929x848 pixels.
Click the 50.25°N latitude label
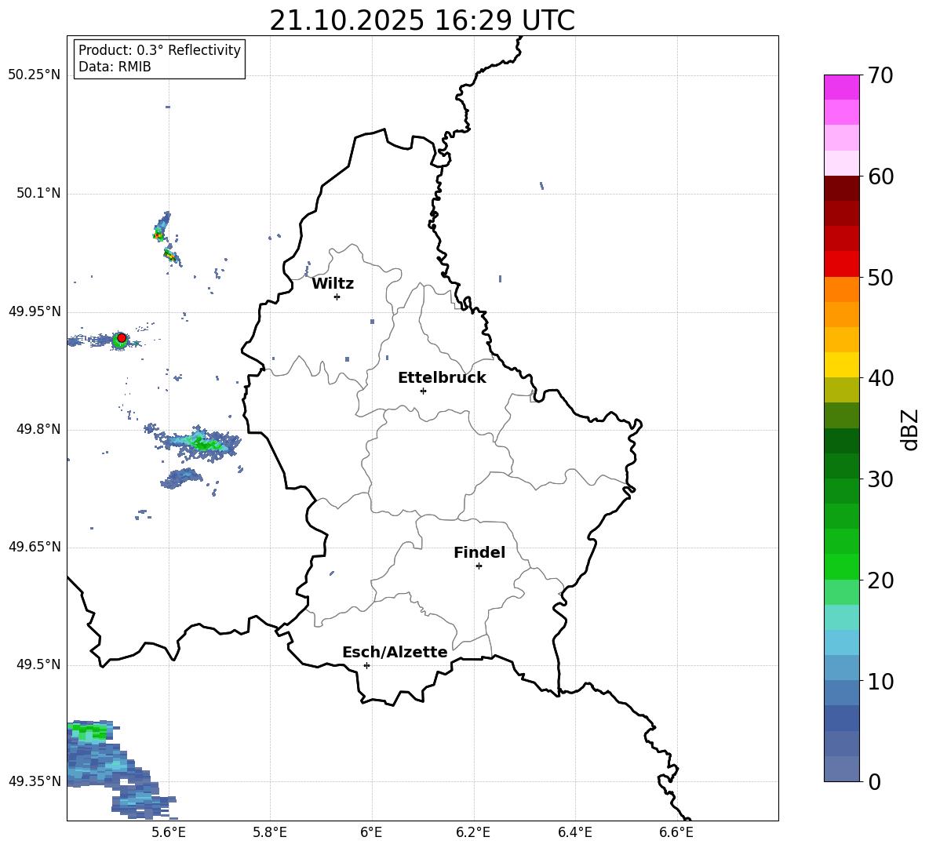(34, 75)
